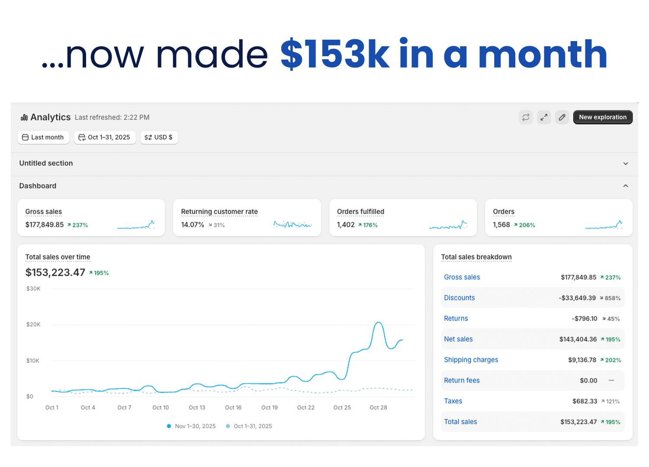Click the Taxes link in the breakdown
Viewport: 649px width, 467px height.
(x=453, y=401)
